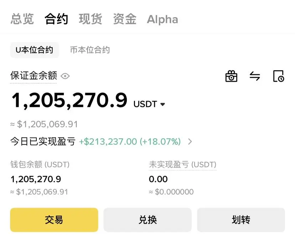
Task: Expand the USDT currency dropdown arrow
Action: click(162, 104)
